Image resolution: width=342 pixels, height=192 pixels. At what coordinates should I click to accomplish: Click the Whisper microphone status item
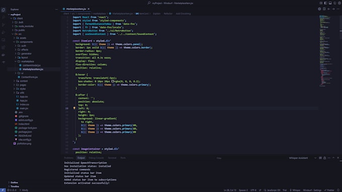(295, 190)
